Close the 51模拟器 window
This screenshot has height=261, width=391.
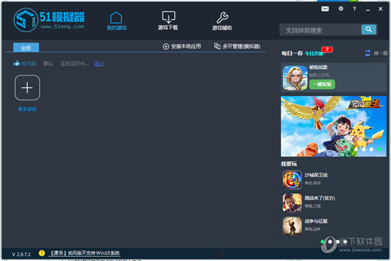point(380,9)
